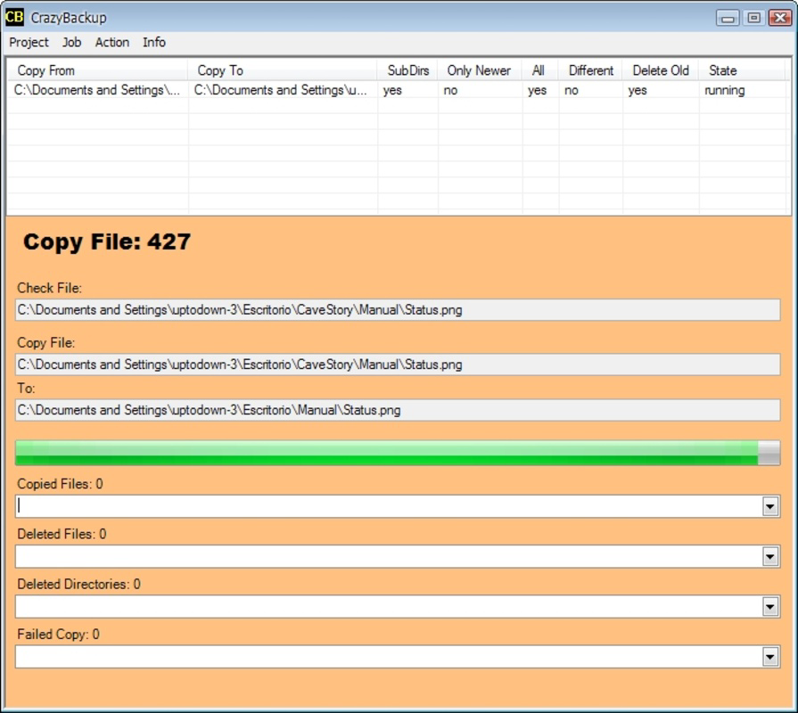This screenshot has width=798, height=713.
Task: Click the 'Failed Copy: 0' label
Action: 59,635
